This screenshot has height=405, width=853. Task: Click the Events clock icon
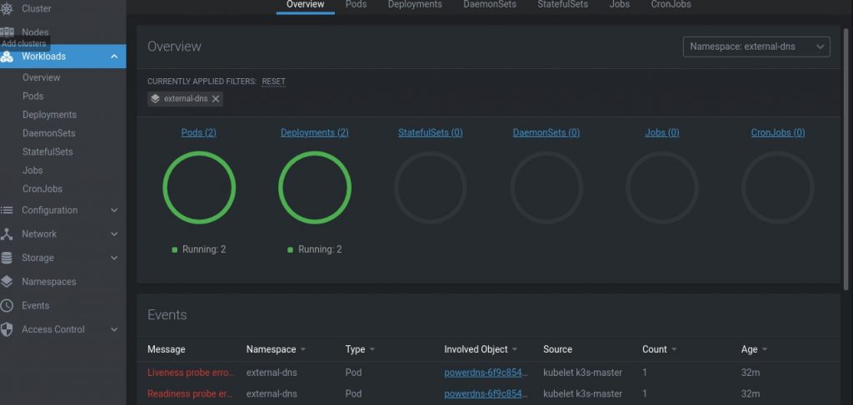tap(7, 306)
